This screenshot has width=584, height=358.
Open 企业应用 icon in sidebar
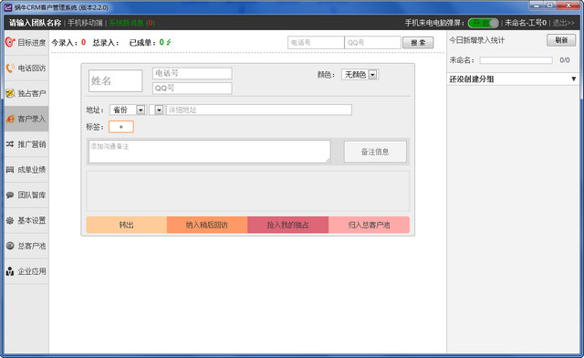(10, 271)
